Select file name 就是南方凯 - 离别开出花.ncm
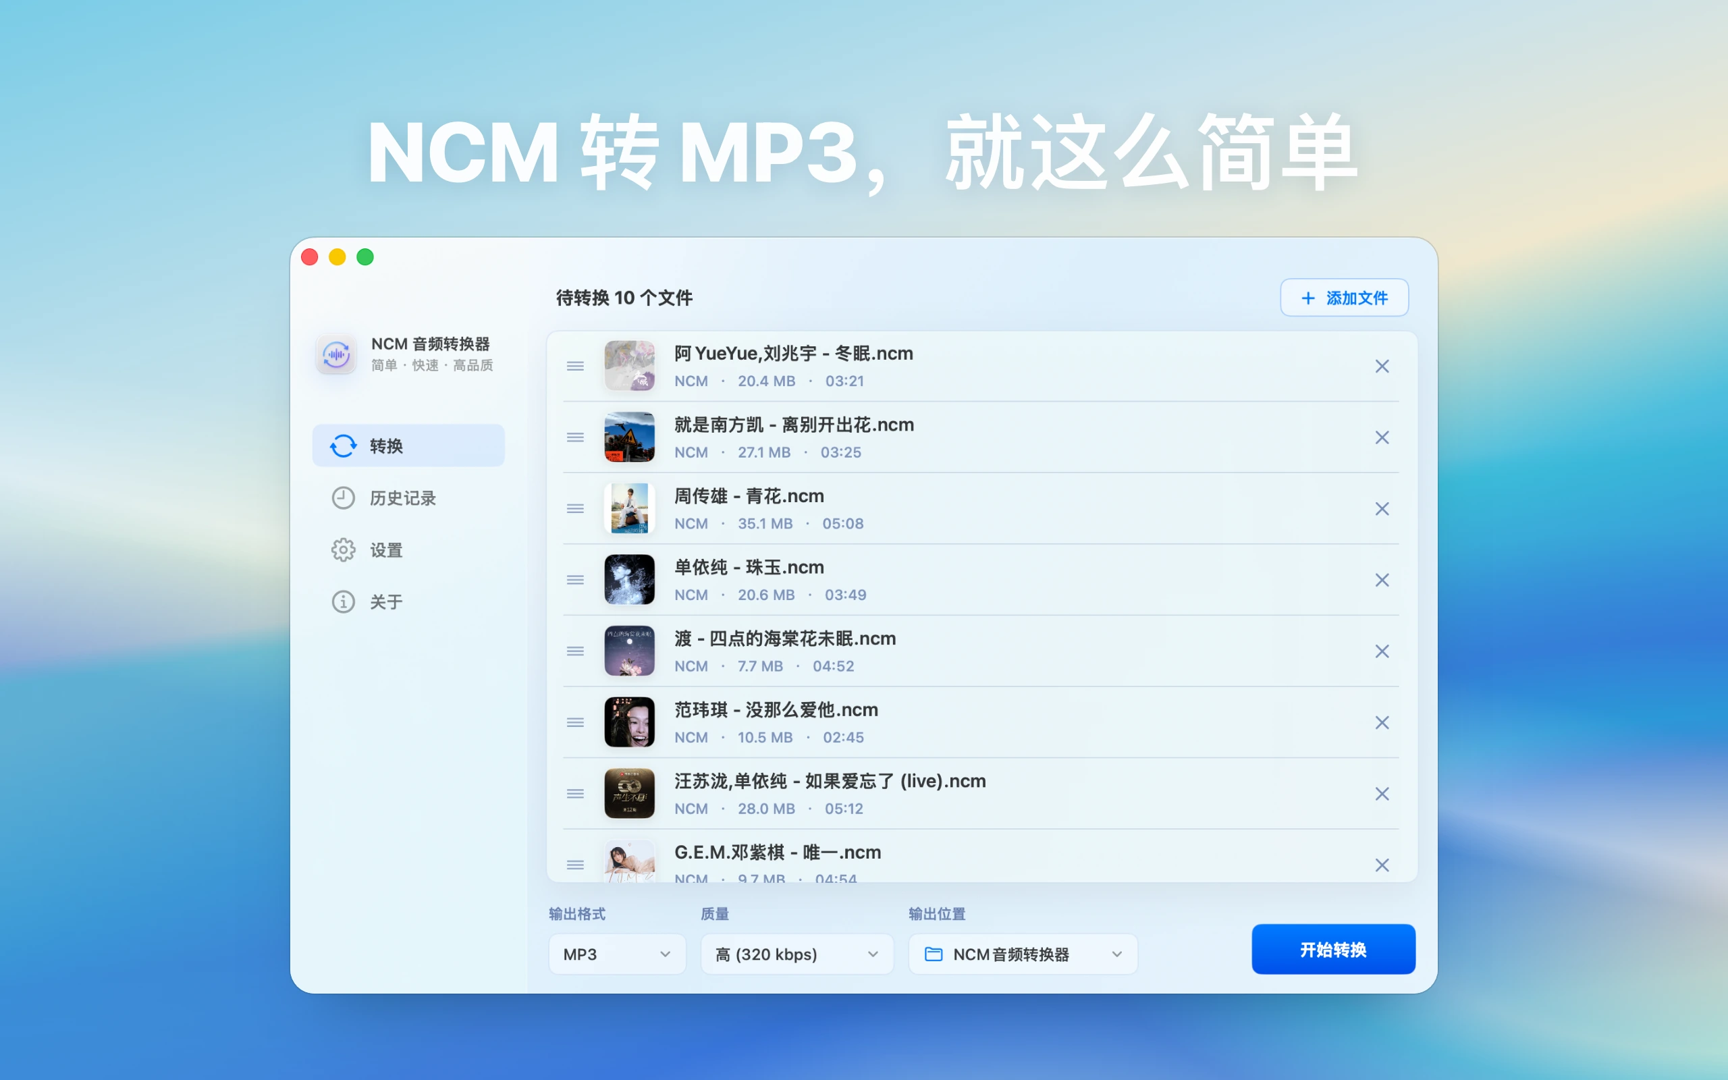 (x=794, y=425)
